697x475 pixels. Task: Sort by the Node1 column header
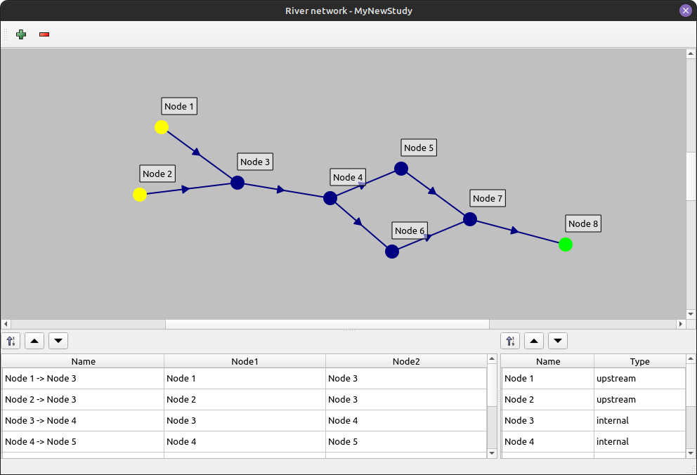245,361
